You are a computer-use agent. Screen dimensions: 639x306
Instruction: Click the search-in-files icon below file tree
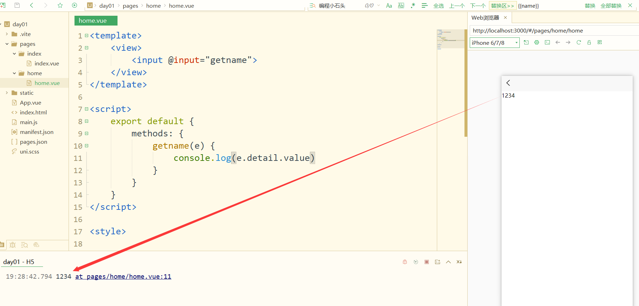(24, 245)
